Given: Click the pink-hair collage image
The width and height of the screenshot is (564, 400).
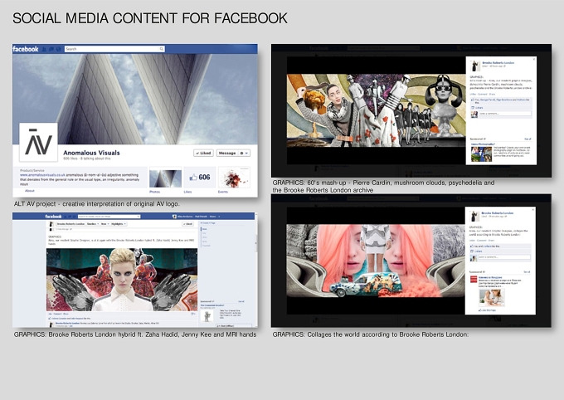Looking at the screenshot, I should (376, 261).
